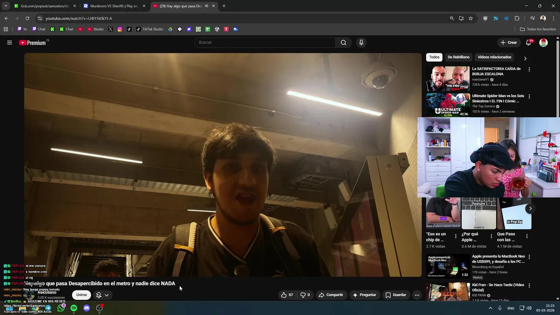The image size is (560, 315).
Task: Click the Compartir button
Action: click(x=331, y=295)
